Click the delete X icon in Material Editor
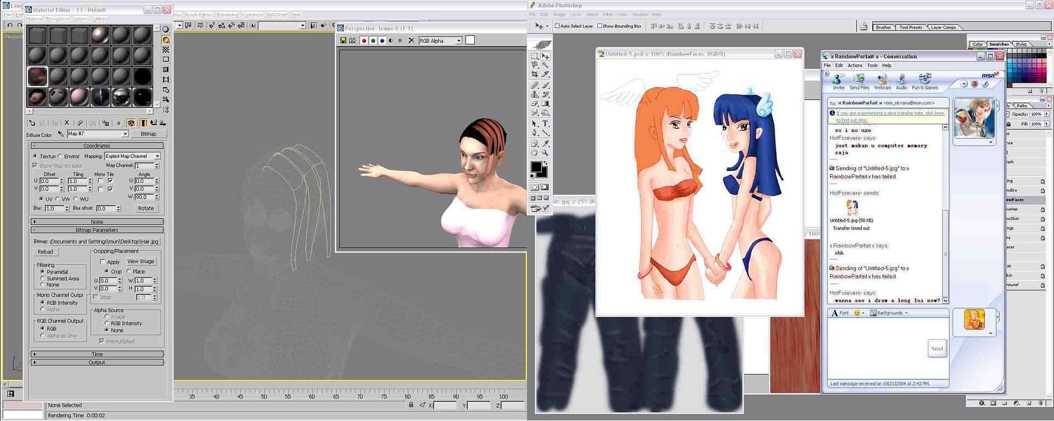The height and width of the screenshot is (421, 1054). (66, 123)
